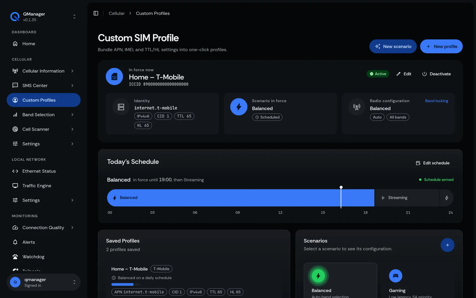Expand Cellular Information submenu chevron
The height and width of the screenshot is (298, 476).
click(72, 71)
